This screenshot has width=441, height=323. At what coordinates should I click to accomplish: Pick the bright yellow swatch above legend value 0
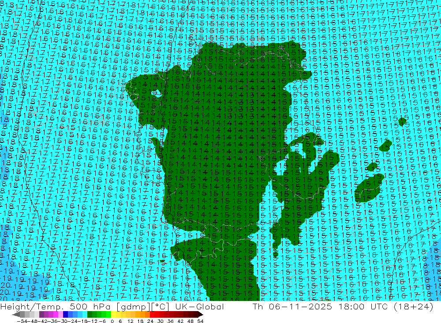pyautogui.click(x=114, y=315)
